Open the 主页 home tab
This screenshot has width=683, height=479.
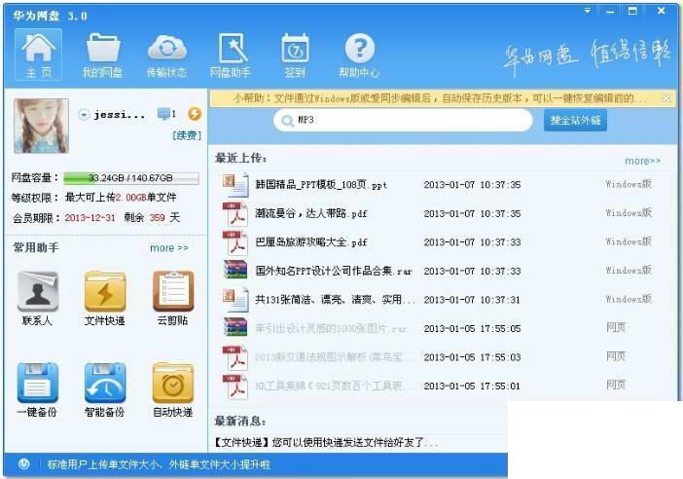38,55
